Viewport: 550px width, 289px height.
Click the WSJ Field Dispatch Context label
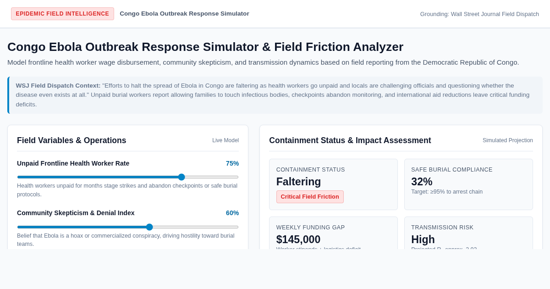[x=58, y=85]
